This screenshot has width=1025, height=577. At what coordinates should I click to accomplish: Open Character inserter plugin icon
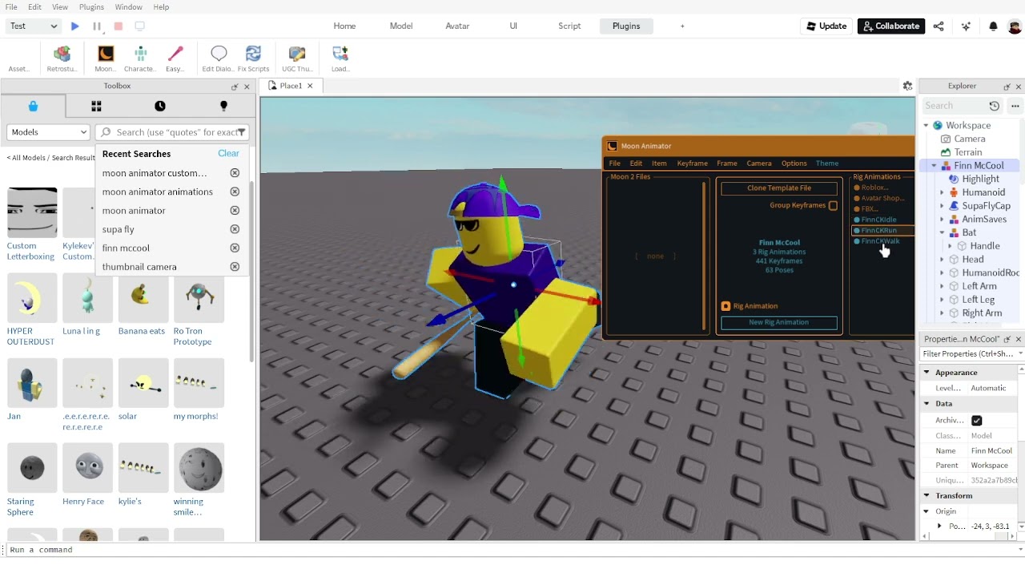(140, 59)
